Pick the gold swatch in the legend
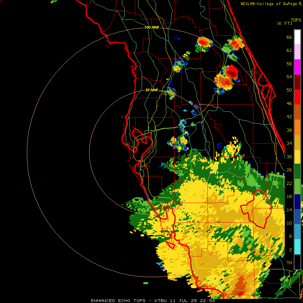This screenshot has height=303, width=303. pos(297,142)
